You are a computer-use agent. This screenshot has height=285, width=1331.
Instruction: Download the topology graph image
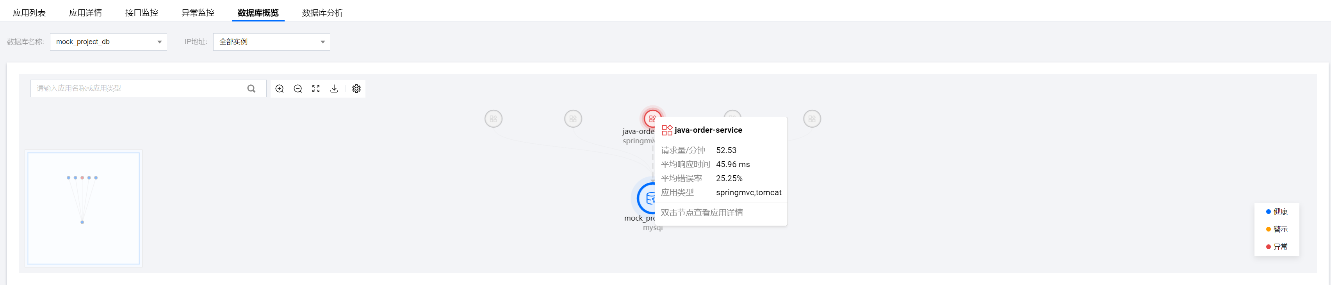(x=334, y=89)
